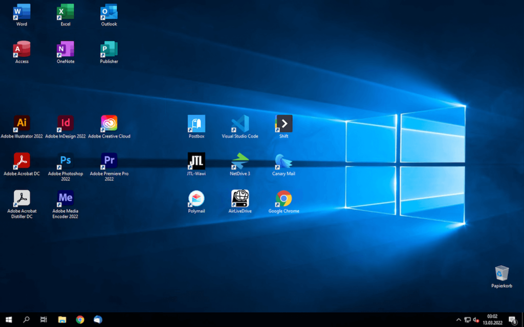Open the Thunderbird mail icon in taskbar
Screen dimensions: 524x327
click(98, 320)
